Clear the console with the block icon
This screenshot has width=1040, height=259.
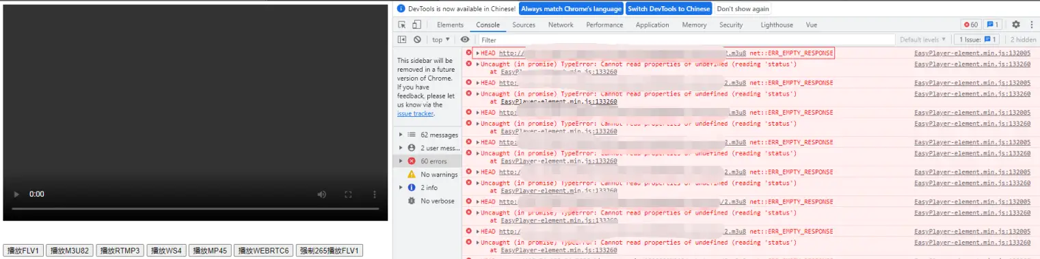417,40
